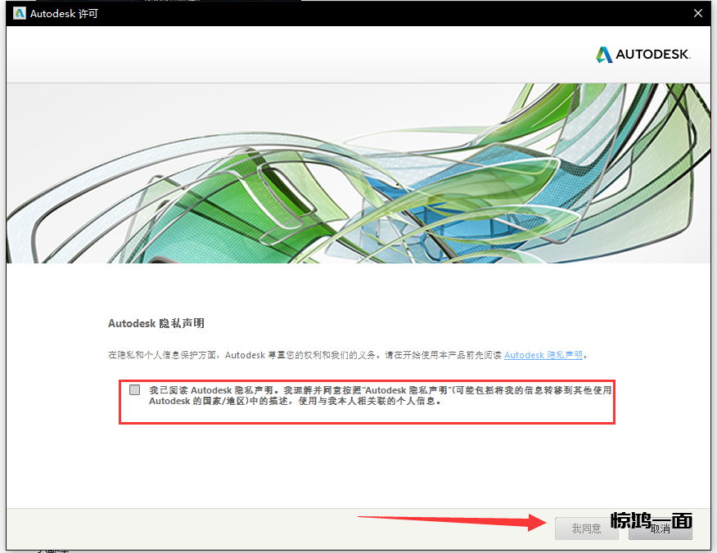Click the Autodesk triangle logo in header
Image resolution: width=717 pixels, height=553 pixels.
pyautogui.click(x=604, y=55)
